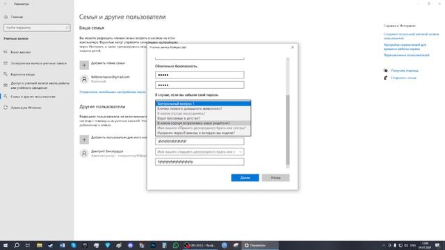445x250 pixels.
Task: Open Photoshop from the taskbar
Action: pyautogui.click(x=153, y=245)
